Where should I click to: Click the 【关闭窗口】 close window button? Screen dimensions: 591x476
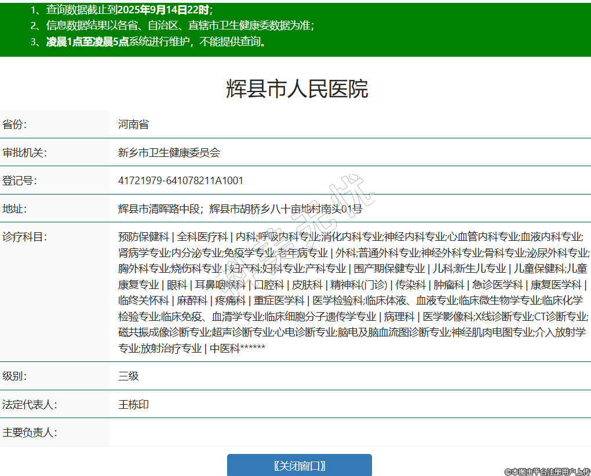(299, 466)
